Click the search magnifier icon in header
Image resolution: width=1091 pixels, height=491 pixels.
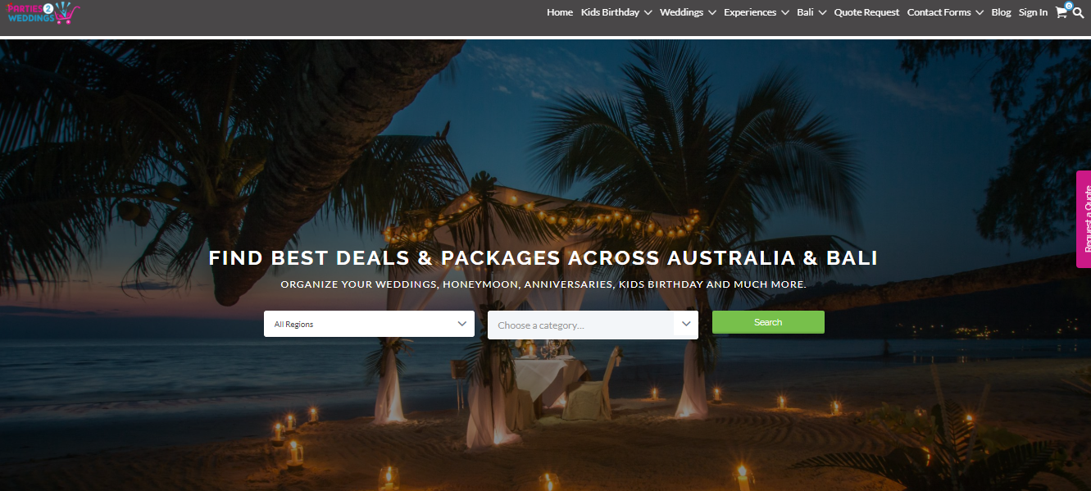click(1078, 12)
